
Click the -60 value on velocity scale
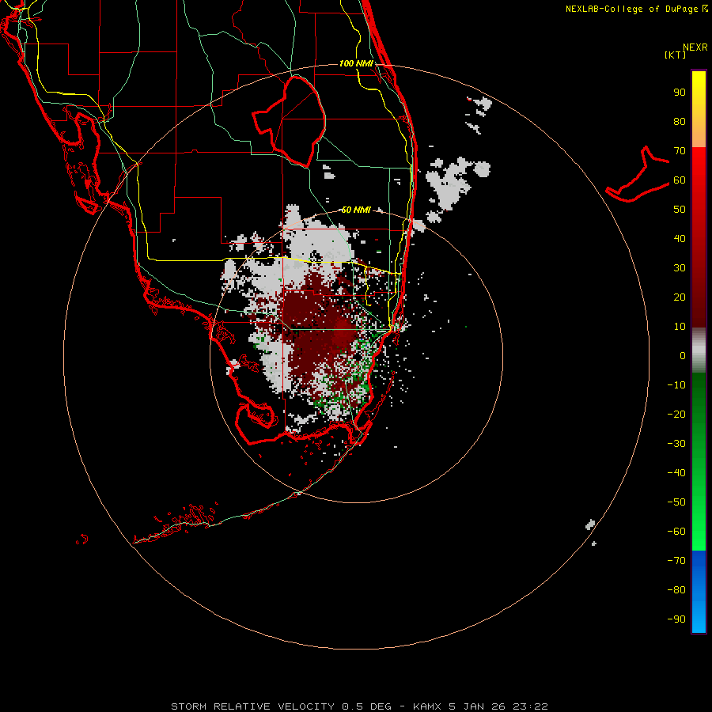click(676, 532)
